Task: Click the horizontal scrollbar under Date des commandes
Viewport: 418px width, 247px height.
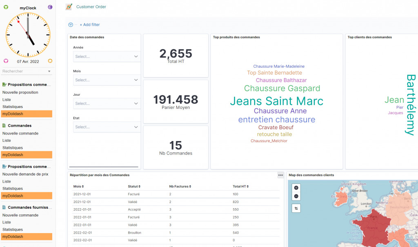Action: tap(103, 167)
